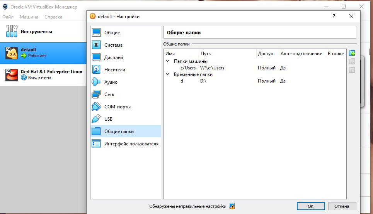Click the edit shared folder icon
The image size is (373, 214).
352,61
